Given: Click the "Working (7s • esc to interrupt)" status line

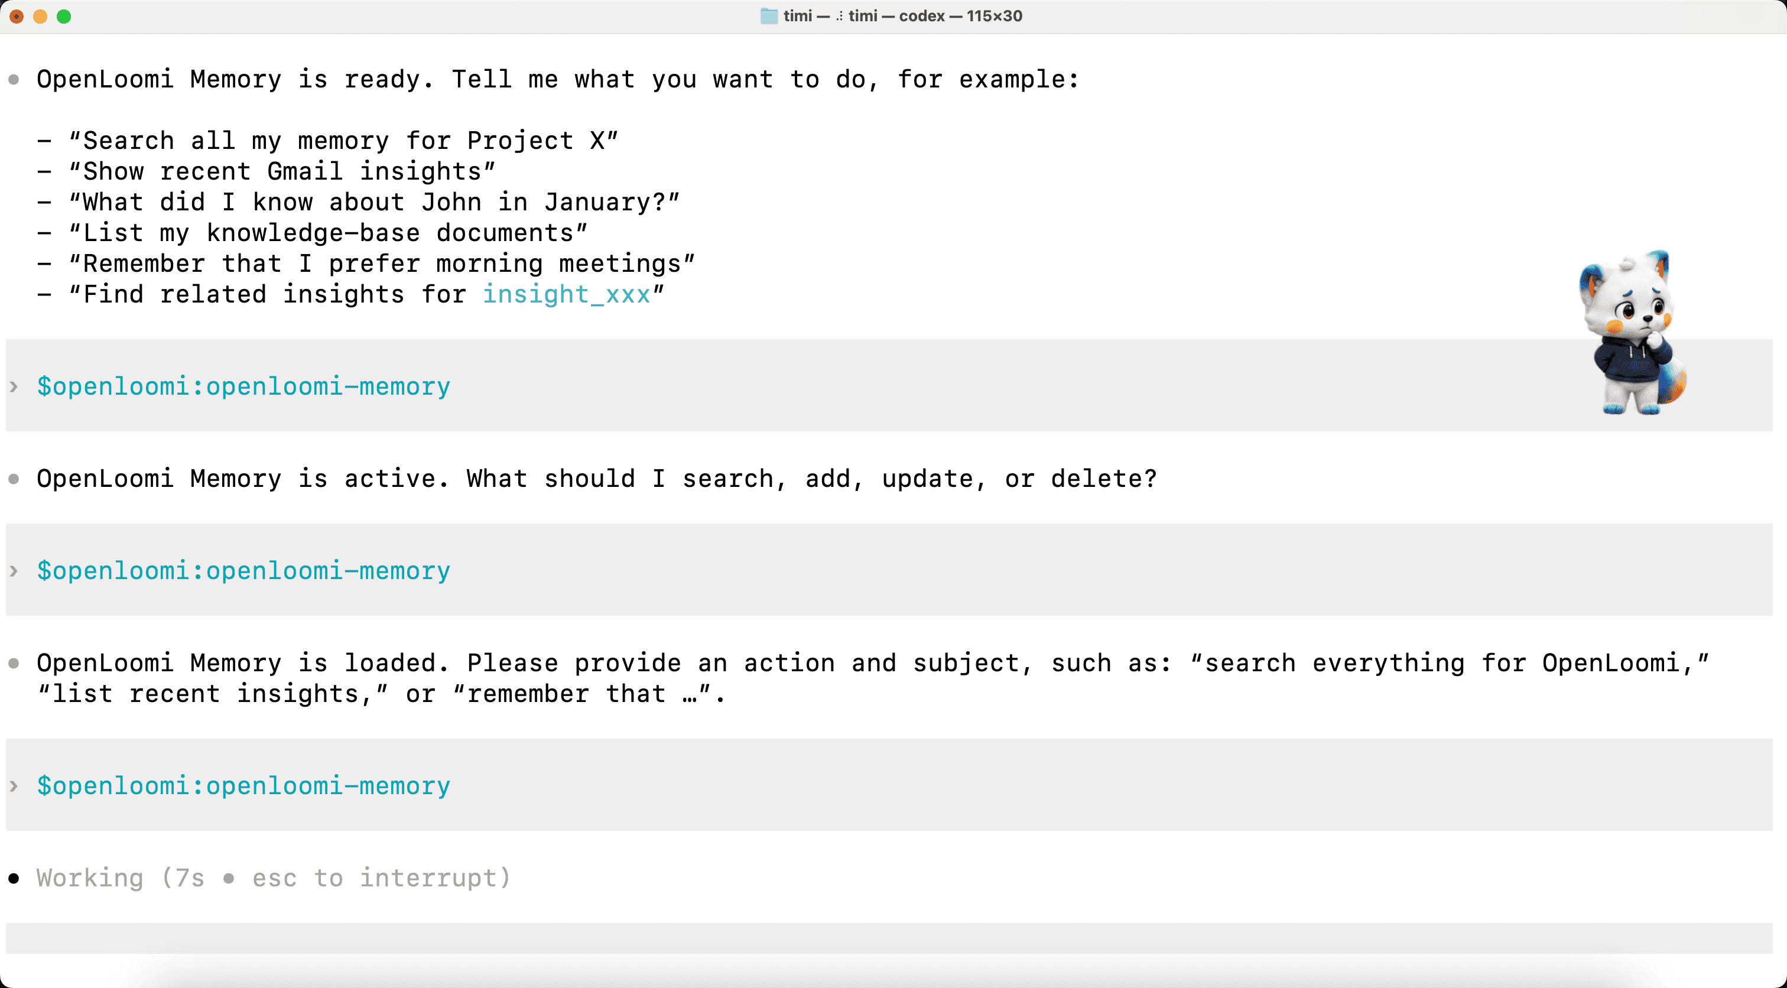Looking at the screenshot, I should click(x=274, y=878).
